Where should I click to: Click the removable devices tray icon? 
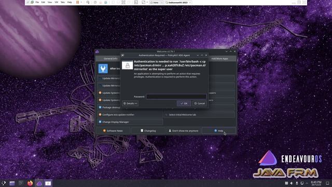297,183
